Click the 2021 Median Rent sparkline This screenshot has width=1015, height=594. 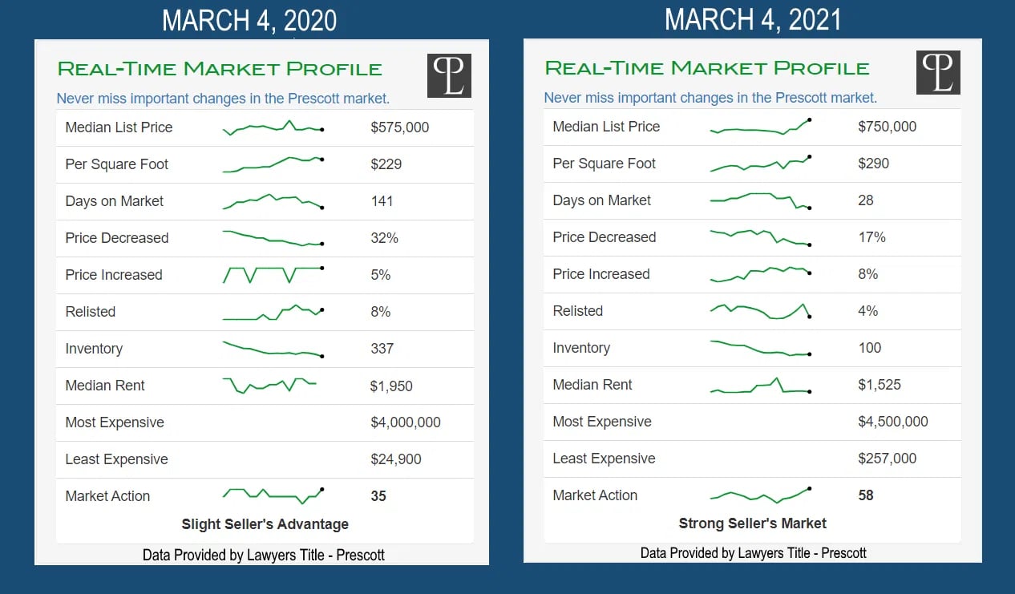760,386
